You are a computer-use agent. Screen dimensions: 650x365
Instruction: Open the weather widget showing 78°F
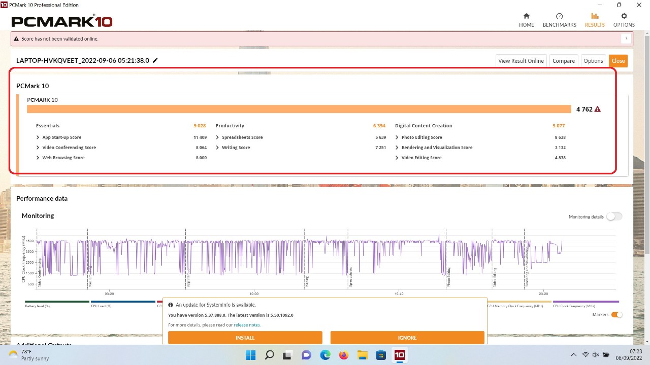(x=28, y=355)
